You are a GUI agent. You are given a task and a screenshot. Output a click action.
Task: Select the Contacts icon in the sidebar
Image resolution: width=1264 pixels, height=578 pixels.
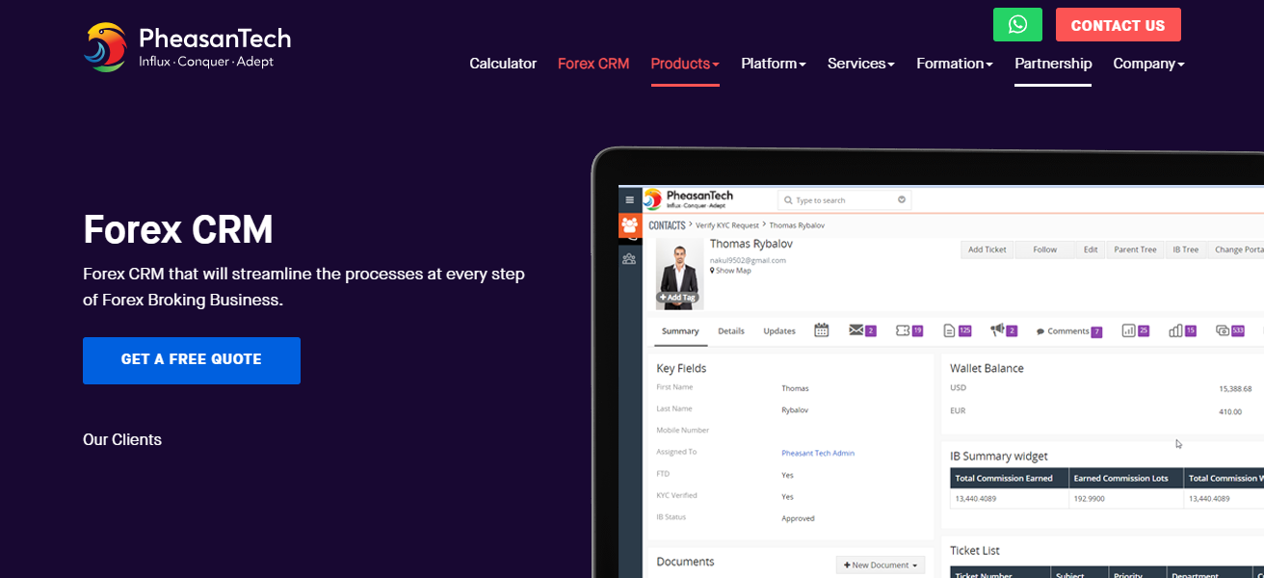(x=630, y=225)
